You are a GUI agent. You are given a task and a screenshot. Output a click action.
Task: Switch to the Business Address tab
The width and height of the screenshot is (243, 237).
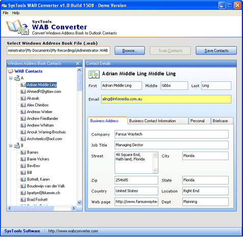(107, 121)
